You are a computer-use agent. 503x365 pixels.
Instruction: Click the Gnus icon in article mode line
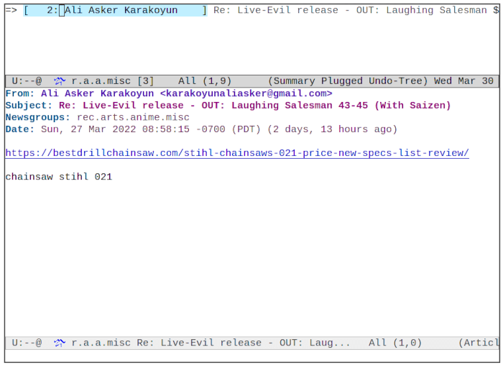point(59,343)
